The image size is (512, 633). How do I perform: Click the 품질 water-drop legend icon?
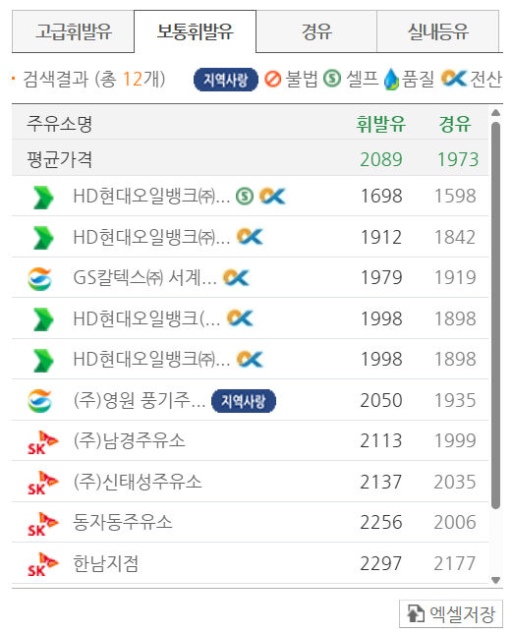click(391, 79)
